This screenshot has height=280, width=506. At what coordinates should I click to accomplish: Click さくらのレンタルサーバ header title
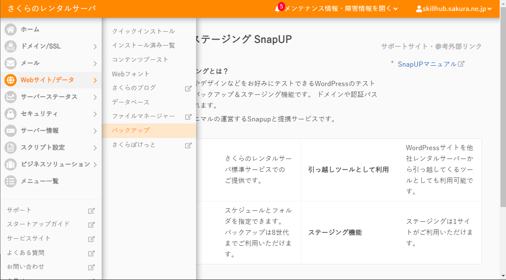click(52, 8)
